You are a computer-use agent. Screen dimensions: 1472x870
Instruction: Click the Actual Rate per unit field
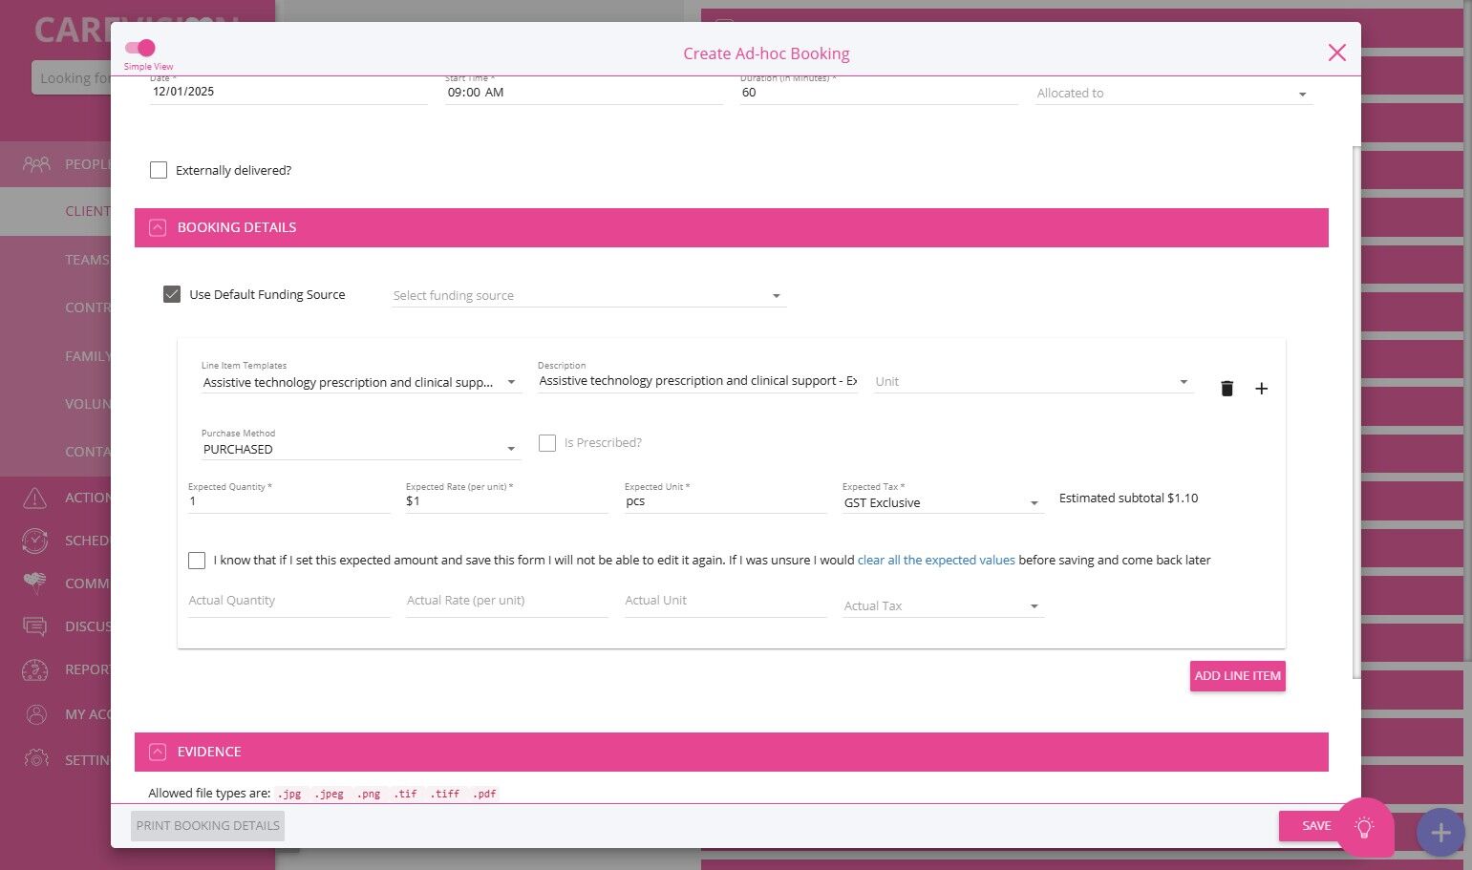pyautogui.click(x=507, y=602)
